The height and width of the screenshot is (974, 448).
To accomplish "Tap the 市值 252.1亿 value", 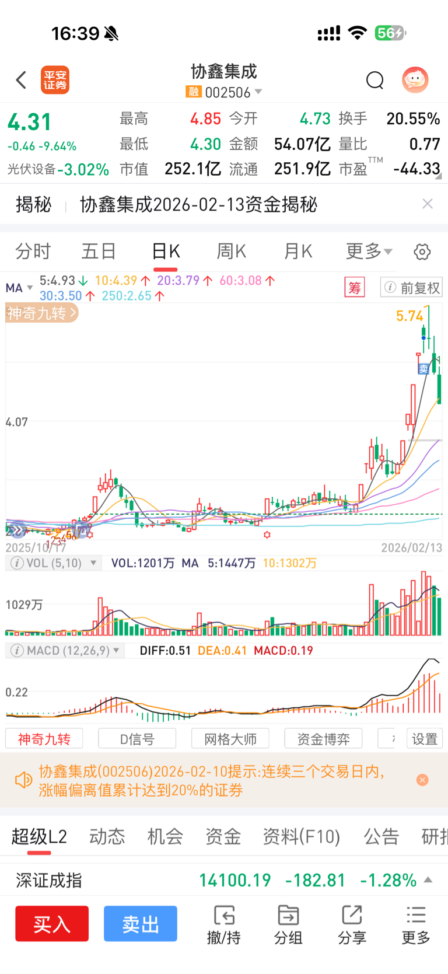I will click(192, 169).
